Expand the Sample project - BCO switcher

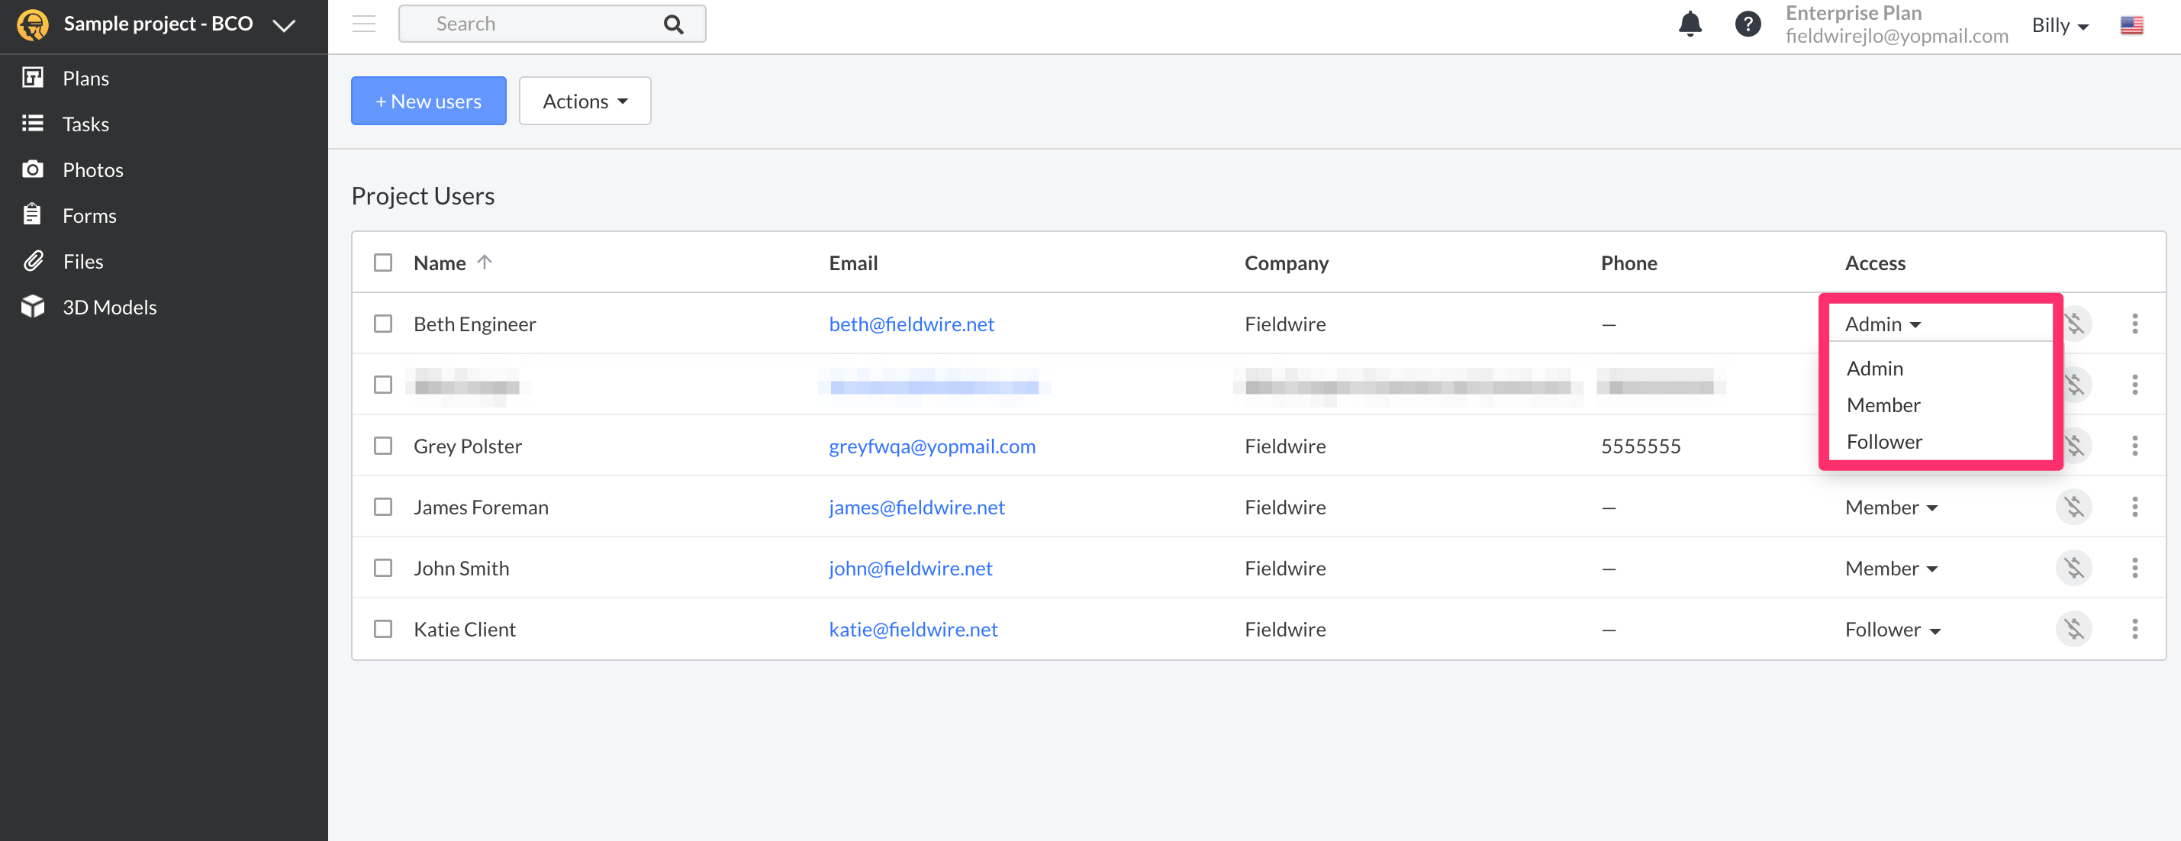tap(284, 24)
